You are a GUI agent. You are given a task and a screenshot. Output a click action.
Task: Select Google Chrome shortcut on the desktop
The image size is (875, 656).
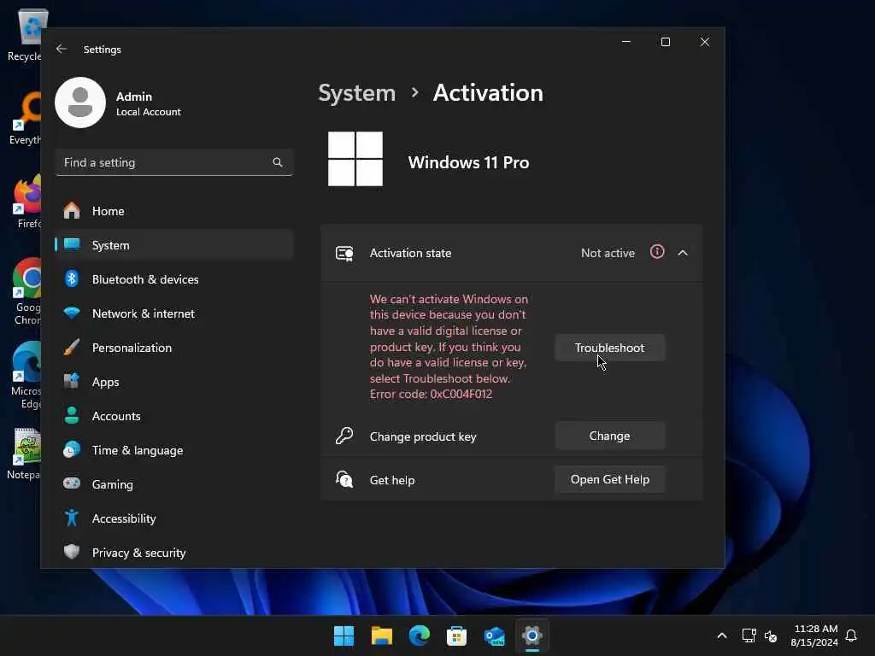pos(26,291)
